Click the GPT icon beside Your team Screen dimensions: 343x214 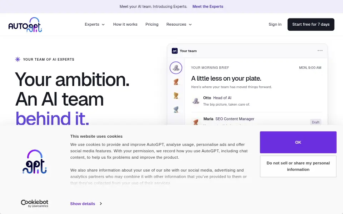point(175,51)
